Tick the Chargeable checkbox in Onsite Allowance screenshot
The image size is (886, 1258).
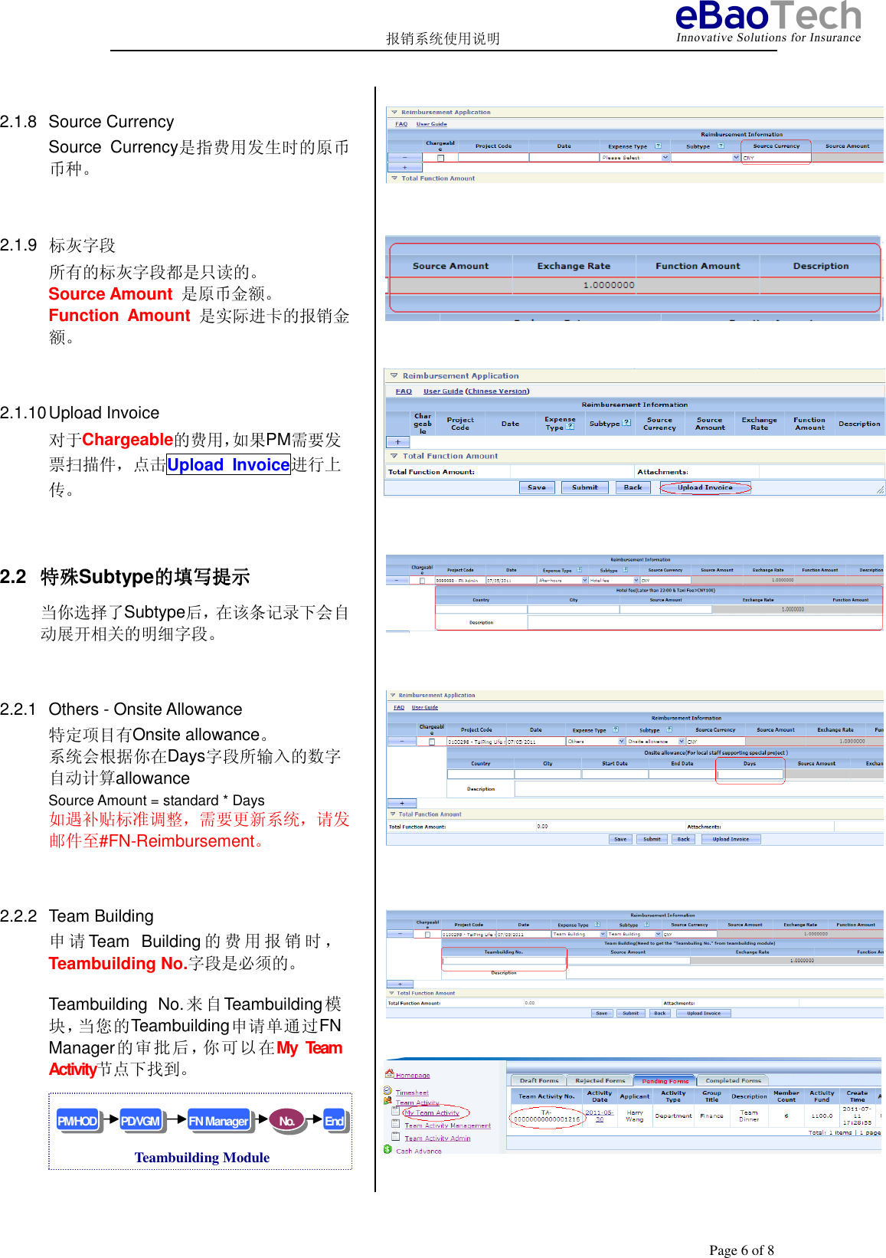[x=432, y=742]
